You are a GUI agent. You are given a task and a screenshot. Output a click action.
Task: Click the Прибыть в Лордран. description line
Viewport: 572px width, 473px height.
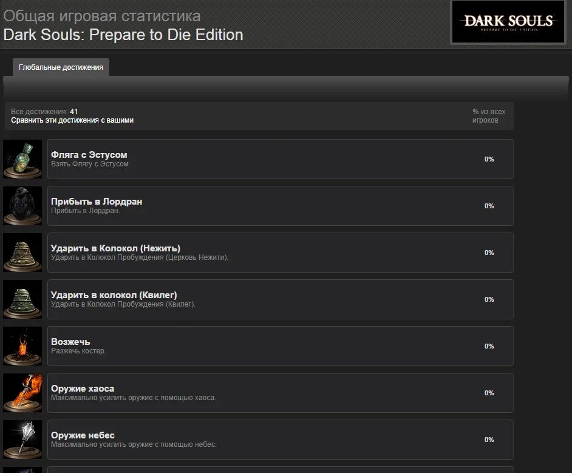point(86,211)
